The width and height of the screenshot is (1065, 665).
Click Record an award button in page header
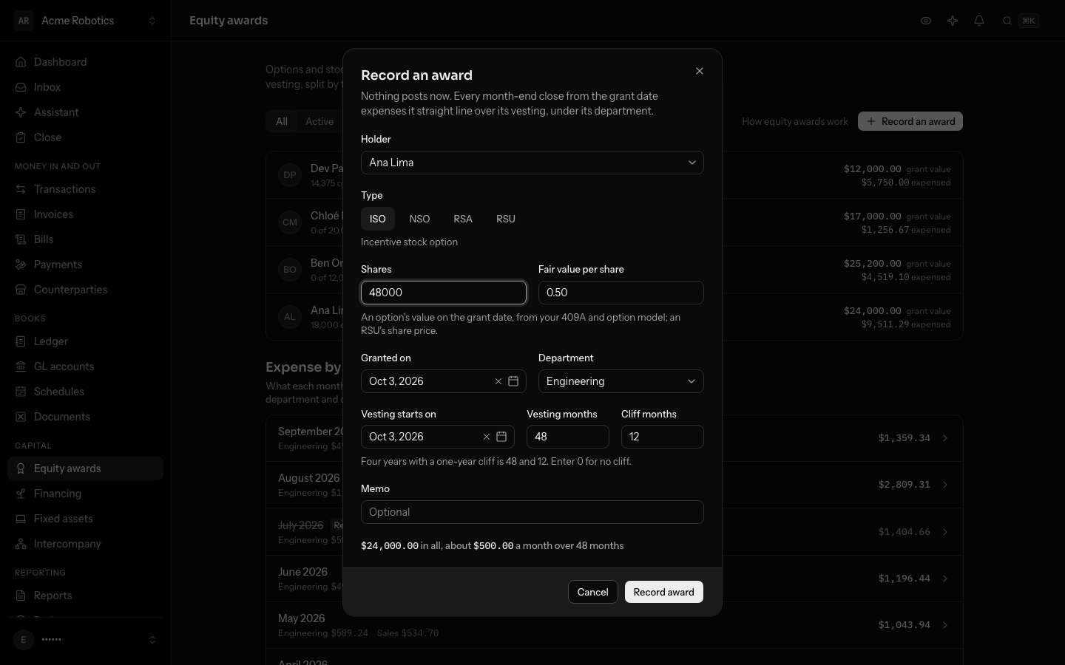[x=910, y=121]
